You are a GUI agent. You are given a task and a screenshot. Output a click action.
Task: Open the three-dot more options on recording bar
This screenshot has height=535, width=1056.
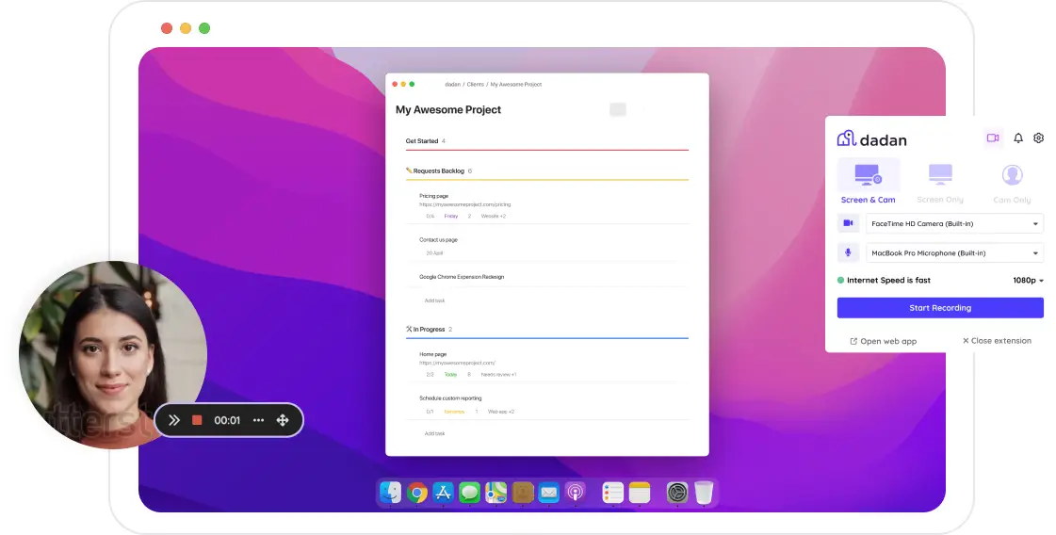tap(258, 420)
